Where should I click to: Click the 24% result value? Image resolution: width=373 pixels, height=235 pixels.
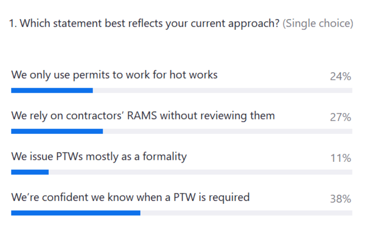pyautogui.click(x=340, y=76)
